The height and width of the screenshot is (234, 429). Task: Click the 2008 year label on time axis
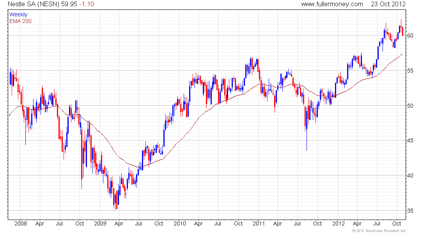[21, 223]
